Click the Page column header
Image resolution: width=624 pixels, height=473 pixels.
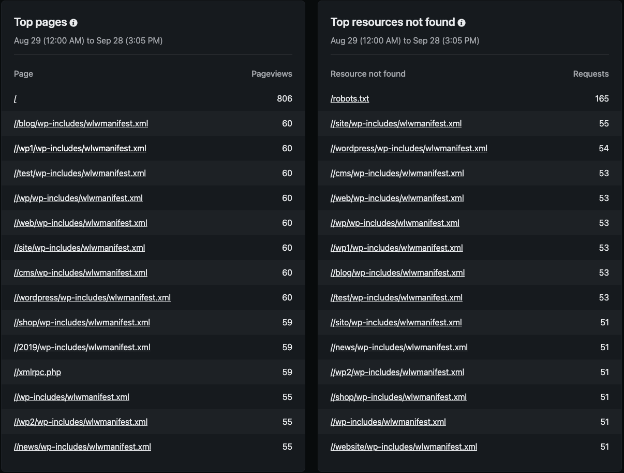pos(23,74)
